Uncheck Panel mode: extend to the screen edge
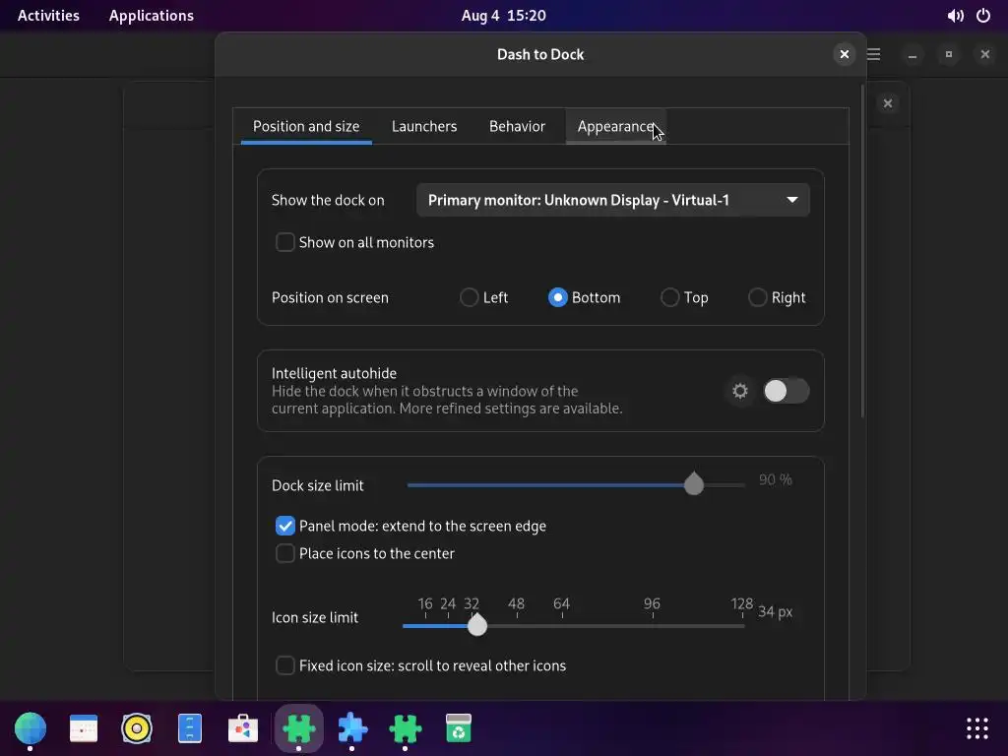This screenshot has width=1008, height=756. (x=284, y=526)
